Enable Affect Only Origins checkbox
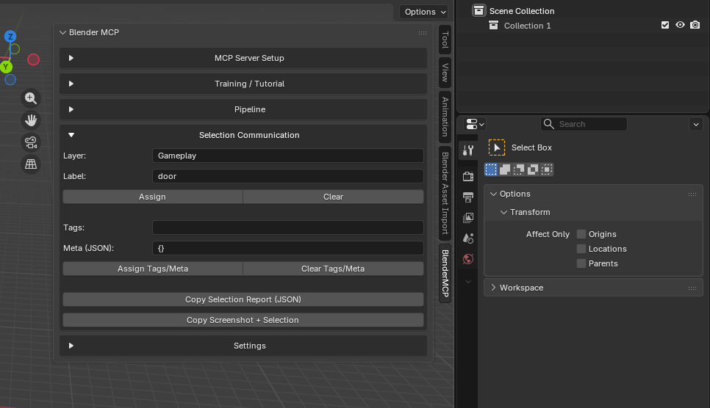 [581, 234]
